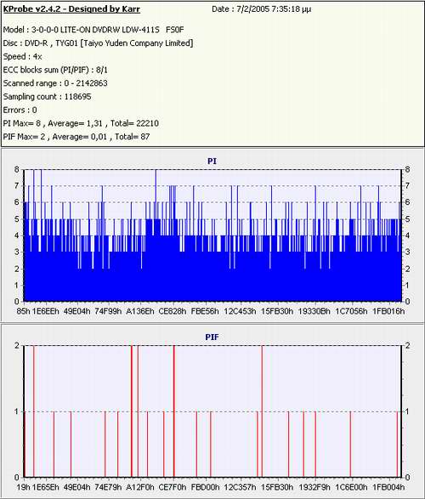Click the Disc DVD-R TYG01 info line
The image size is (425, 499).
pos(98,43)
